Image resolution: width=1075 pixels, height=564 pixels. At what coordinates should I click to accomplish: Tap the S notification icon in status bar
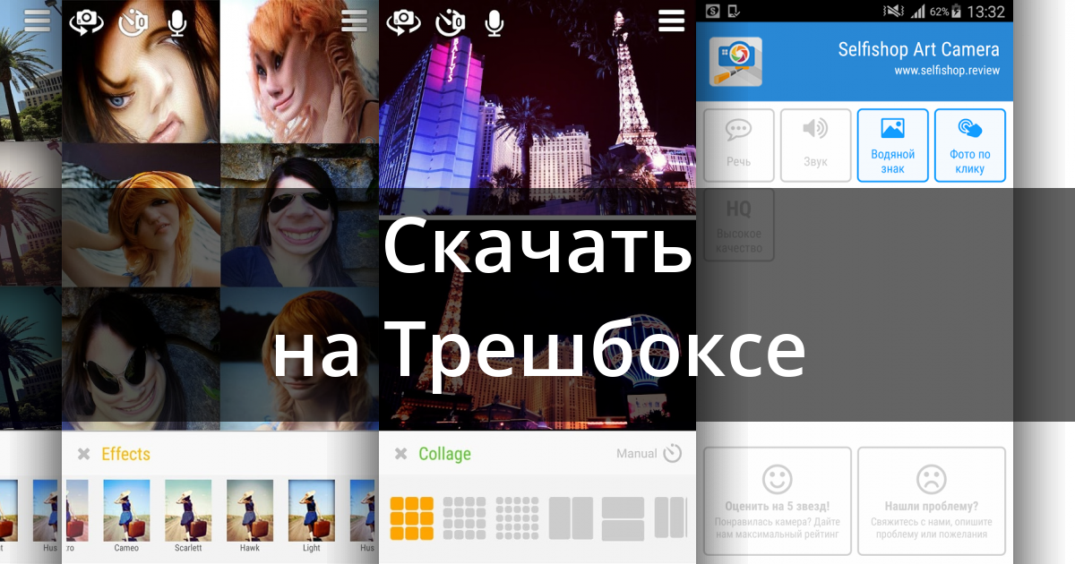pyautogui.click(x=713, y=12)
